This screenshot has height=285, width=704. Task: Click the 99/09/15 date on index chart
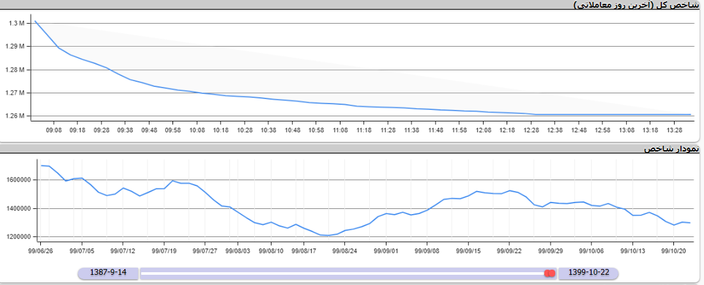(469, 251)
